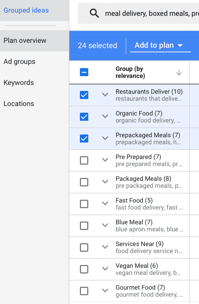Image resolution: width=199 pixels, height=304 pixels.
Task: Check the Pre Prepared group checkbox
Action: coord(84,160)
